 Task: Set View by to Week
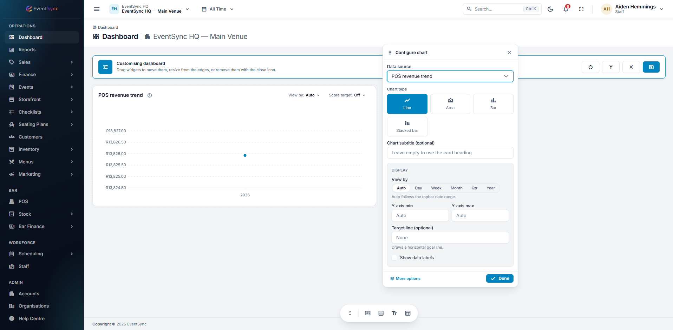click(436, 188)
